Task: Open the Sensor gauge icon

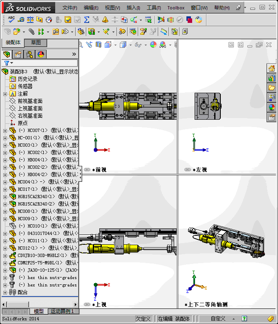Action: click(49, 20)
